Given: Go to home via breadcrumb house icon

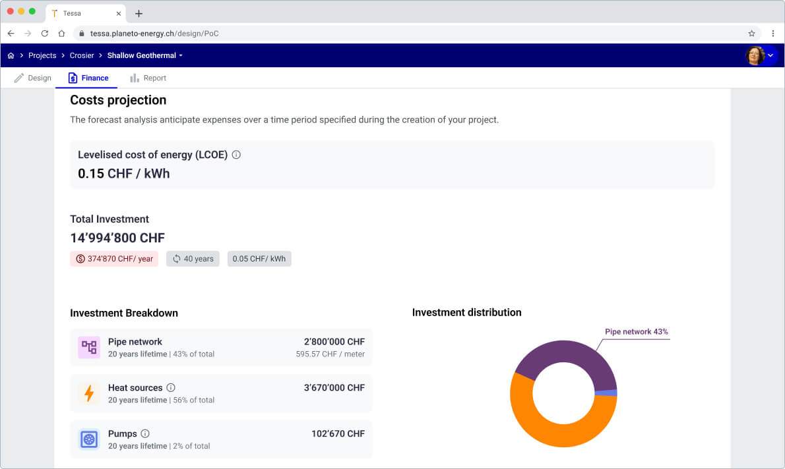Looking at the screenshot, I should click(x=11, y=56).
